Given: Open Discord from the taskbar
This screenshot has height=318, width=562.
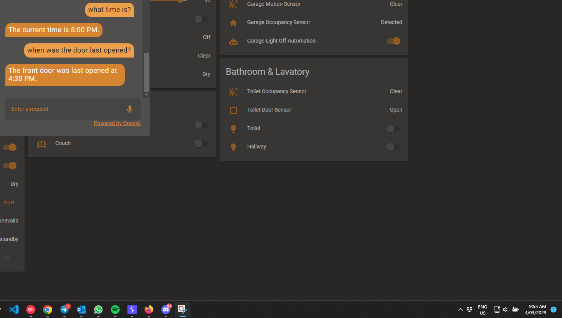Looking at the screenshot, I should pyautogui.click(x=165, y=310).
